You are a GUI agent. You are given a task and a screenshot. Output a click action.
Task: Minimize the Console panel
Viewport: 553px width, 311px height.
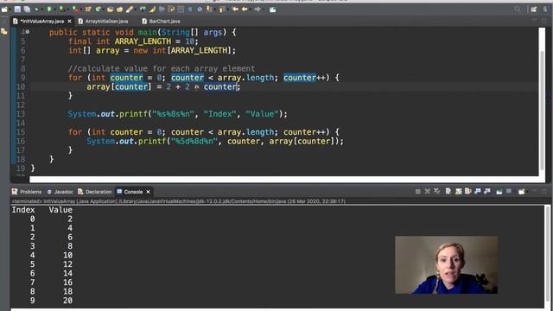(535, 191)
